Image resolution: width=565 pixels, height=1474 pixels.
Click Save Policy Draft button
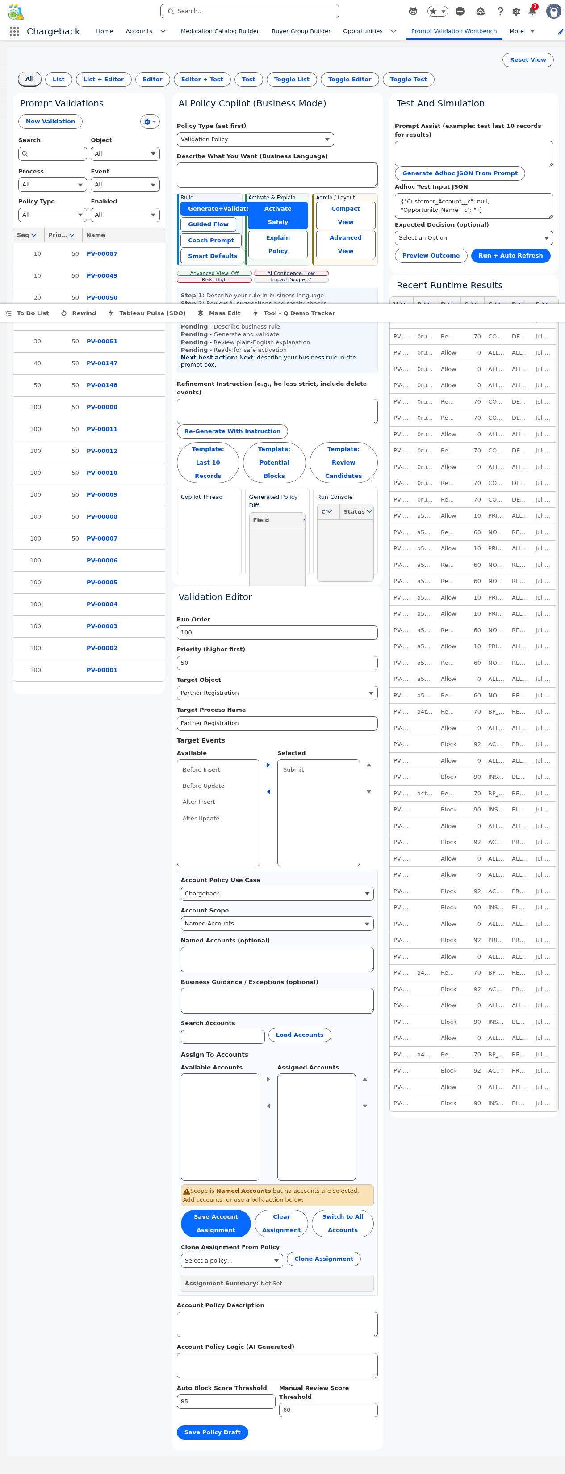[212, 1432]
